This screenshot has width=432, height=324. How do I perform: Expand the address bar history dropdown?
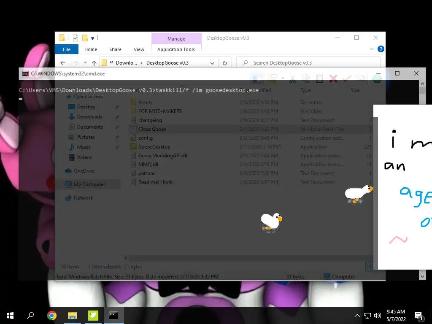coord(212,63)
